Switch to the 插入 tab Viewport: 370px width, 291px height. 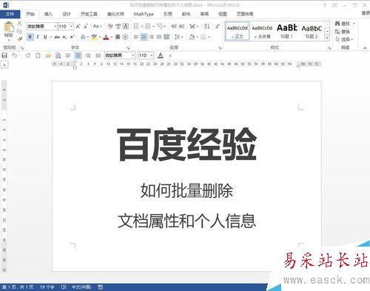(x=48, y=14)
